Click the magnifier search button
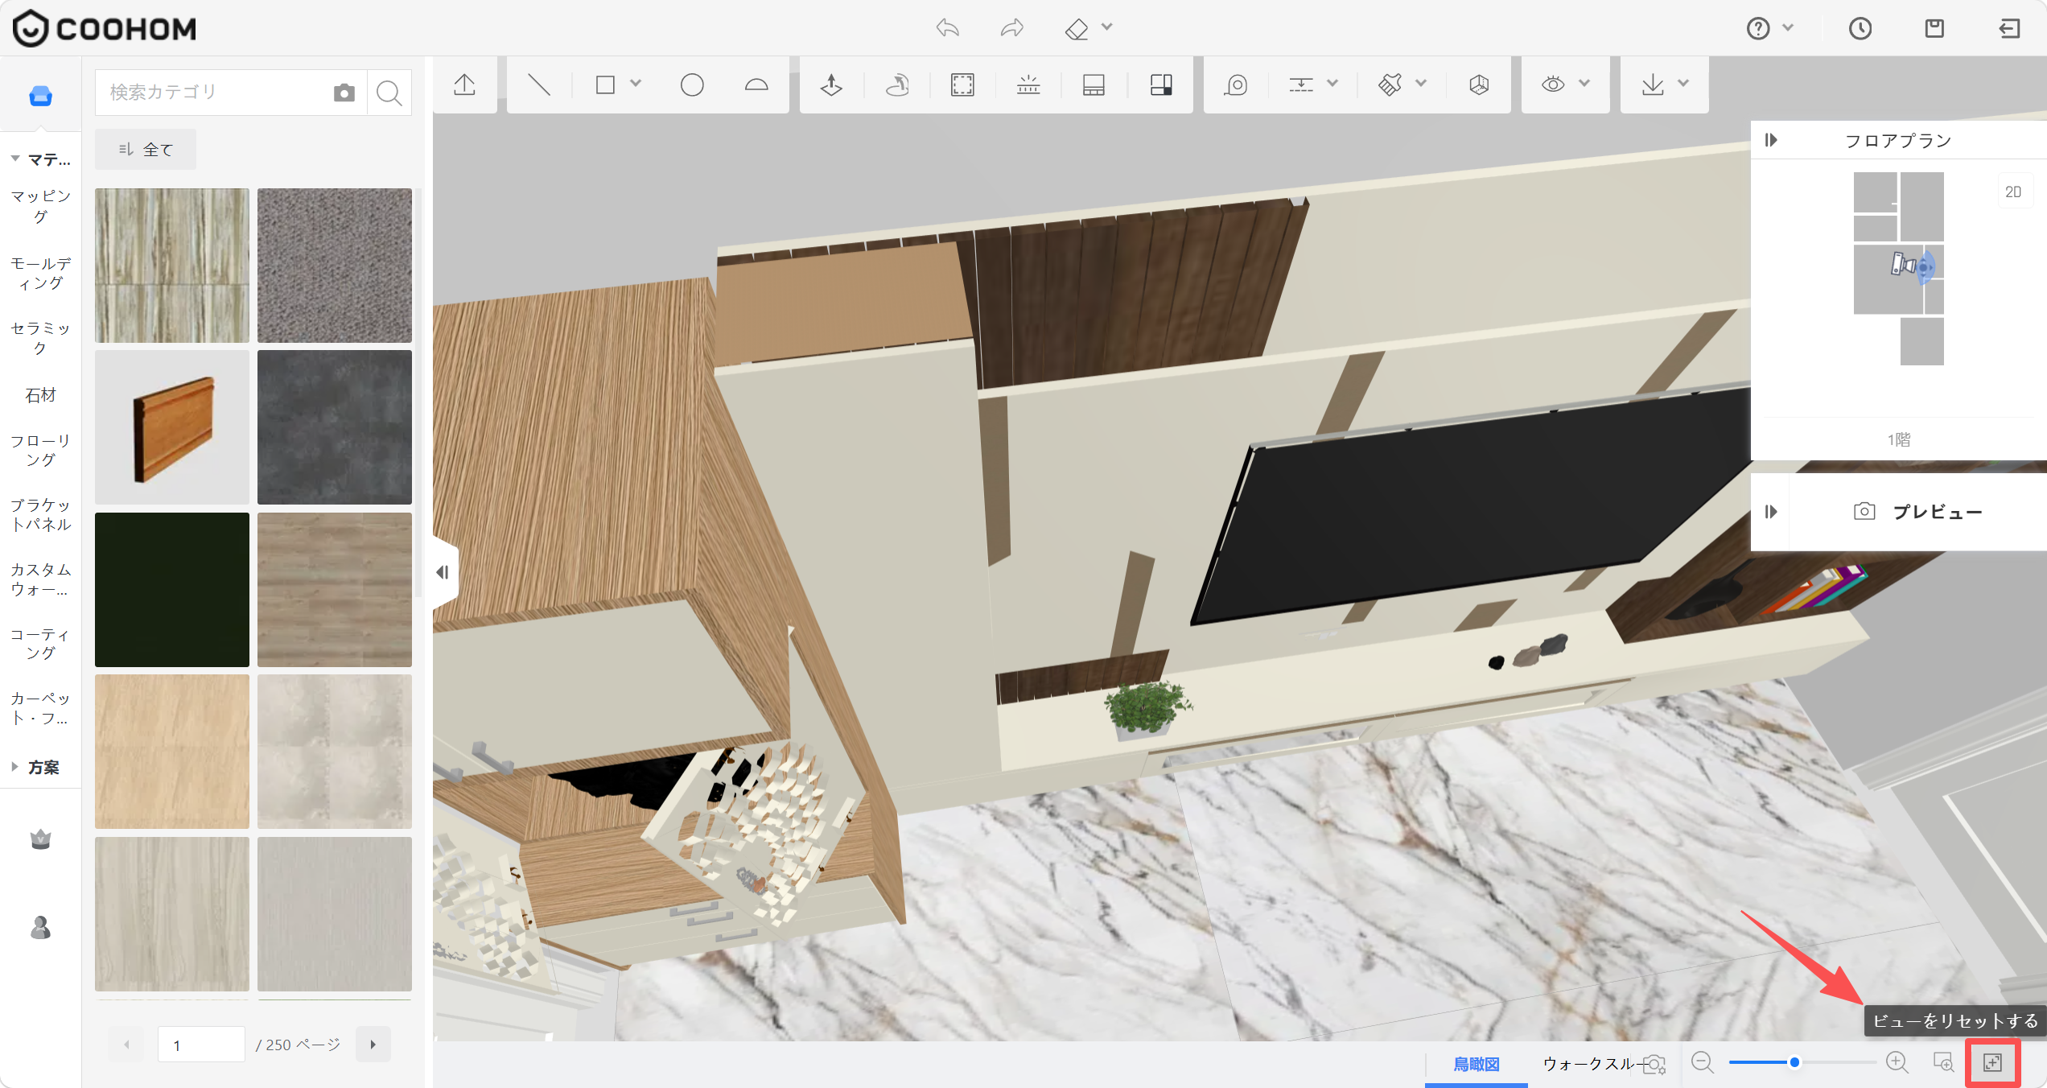The image size is (2047, 1088). tap(389, 93)
